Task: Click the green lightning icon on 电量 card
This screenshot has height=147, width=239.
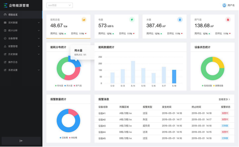Action: tap(132, 20)
